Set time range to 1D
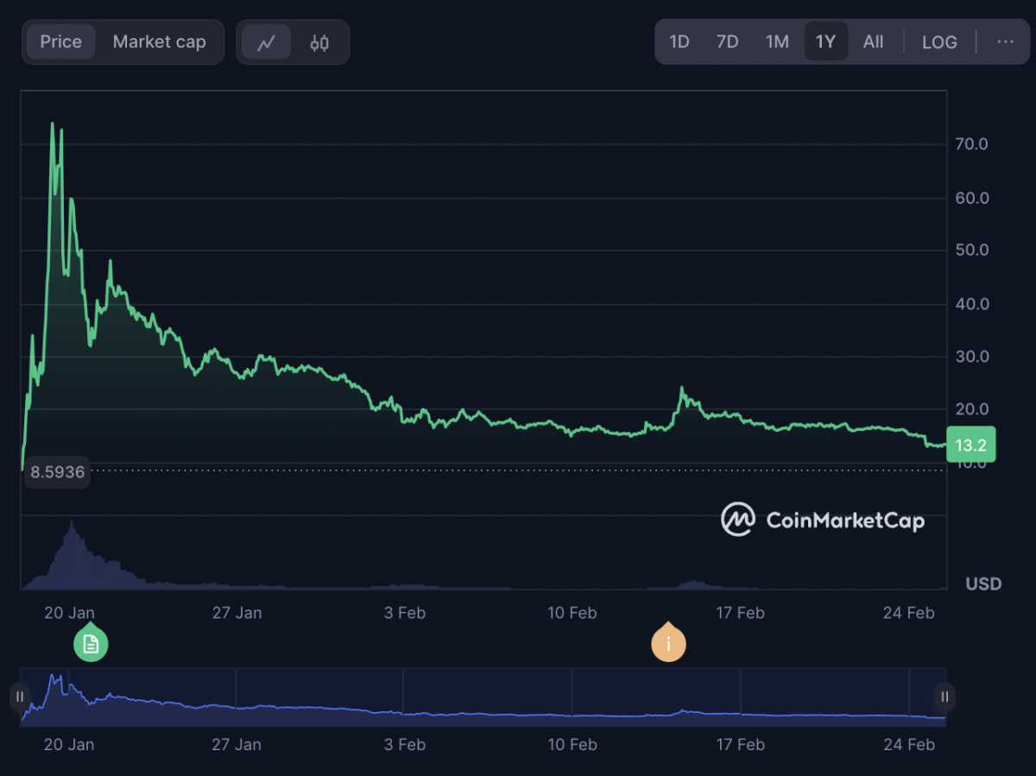Viewport: 1036px width, 776px height. tap(679, 41)
